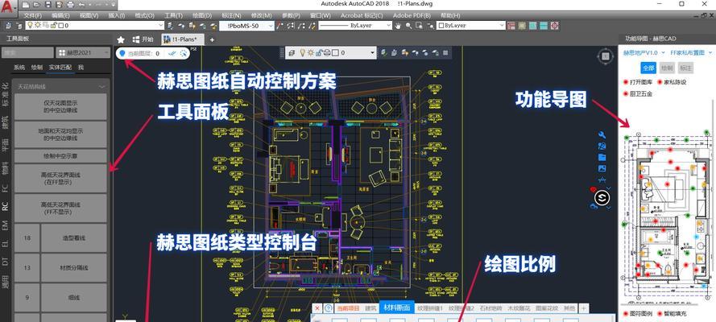Image resolution: width=716 pixels, height=322 pixels.
Task: Click the Zoom Window icon in the toolbar
Action: tap(419, 26)
